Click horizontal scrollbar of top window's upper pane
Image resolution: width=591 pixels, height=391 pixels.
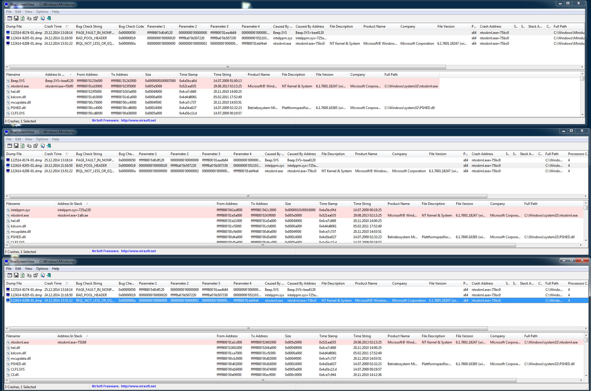tap(228, 67)
